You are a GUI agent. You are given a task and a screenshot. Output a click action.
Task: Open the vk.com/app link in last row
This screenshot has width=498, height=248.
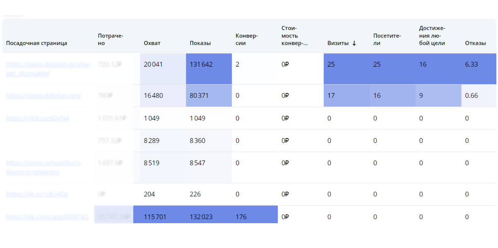pyautogui.click(x=47, y=217)
